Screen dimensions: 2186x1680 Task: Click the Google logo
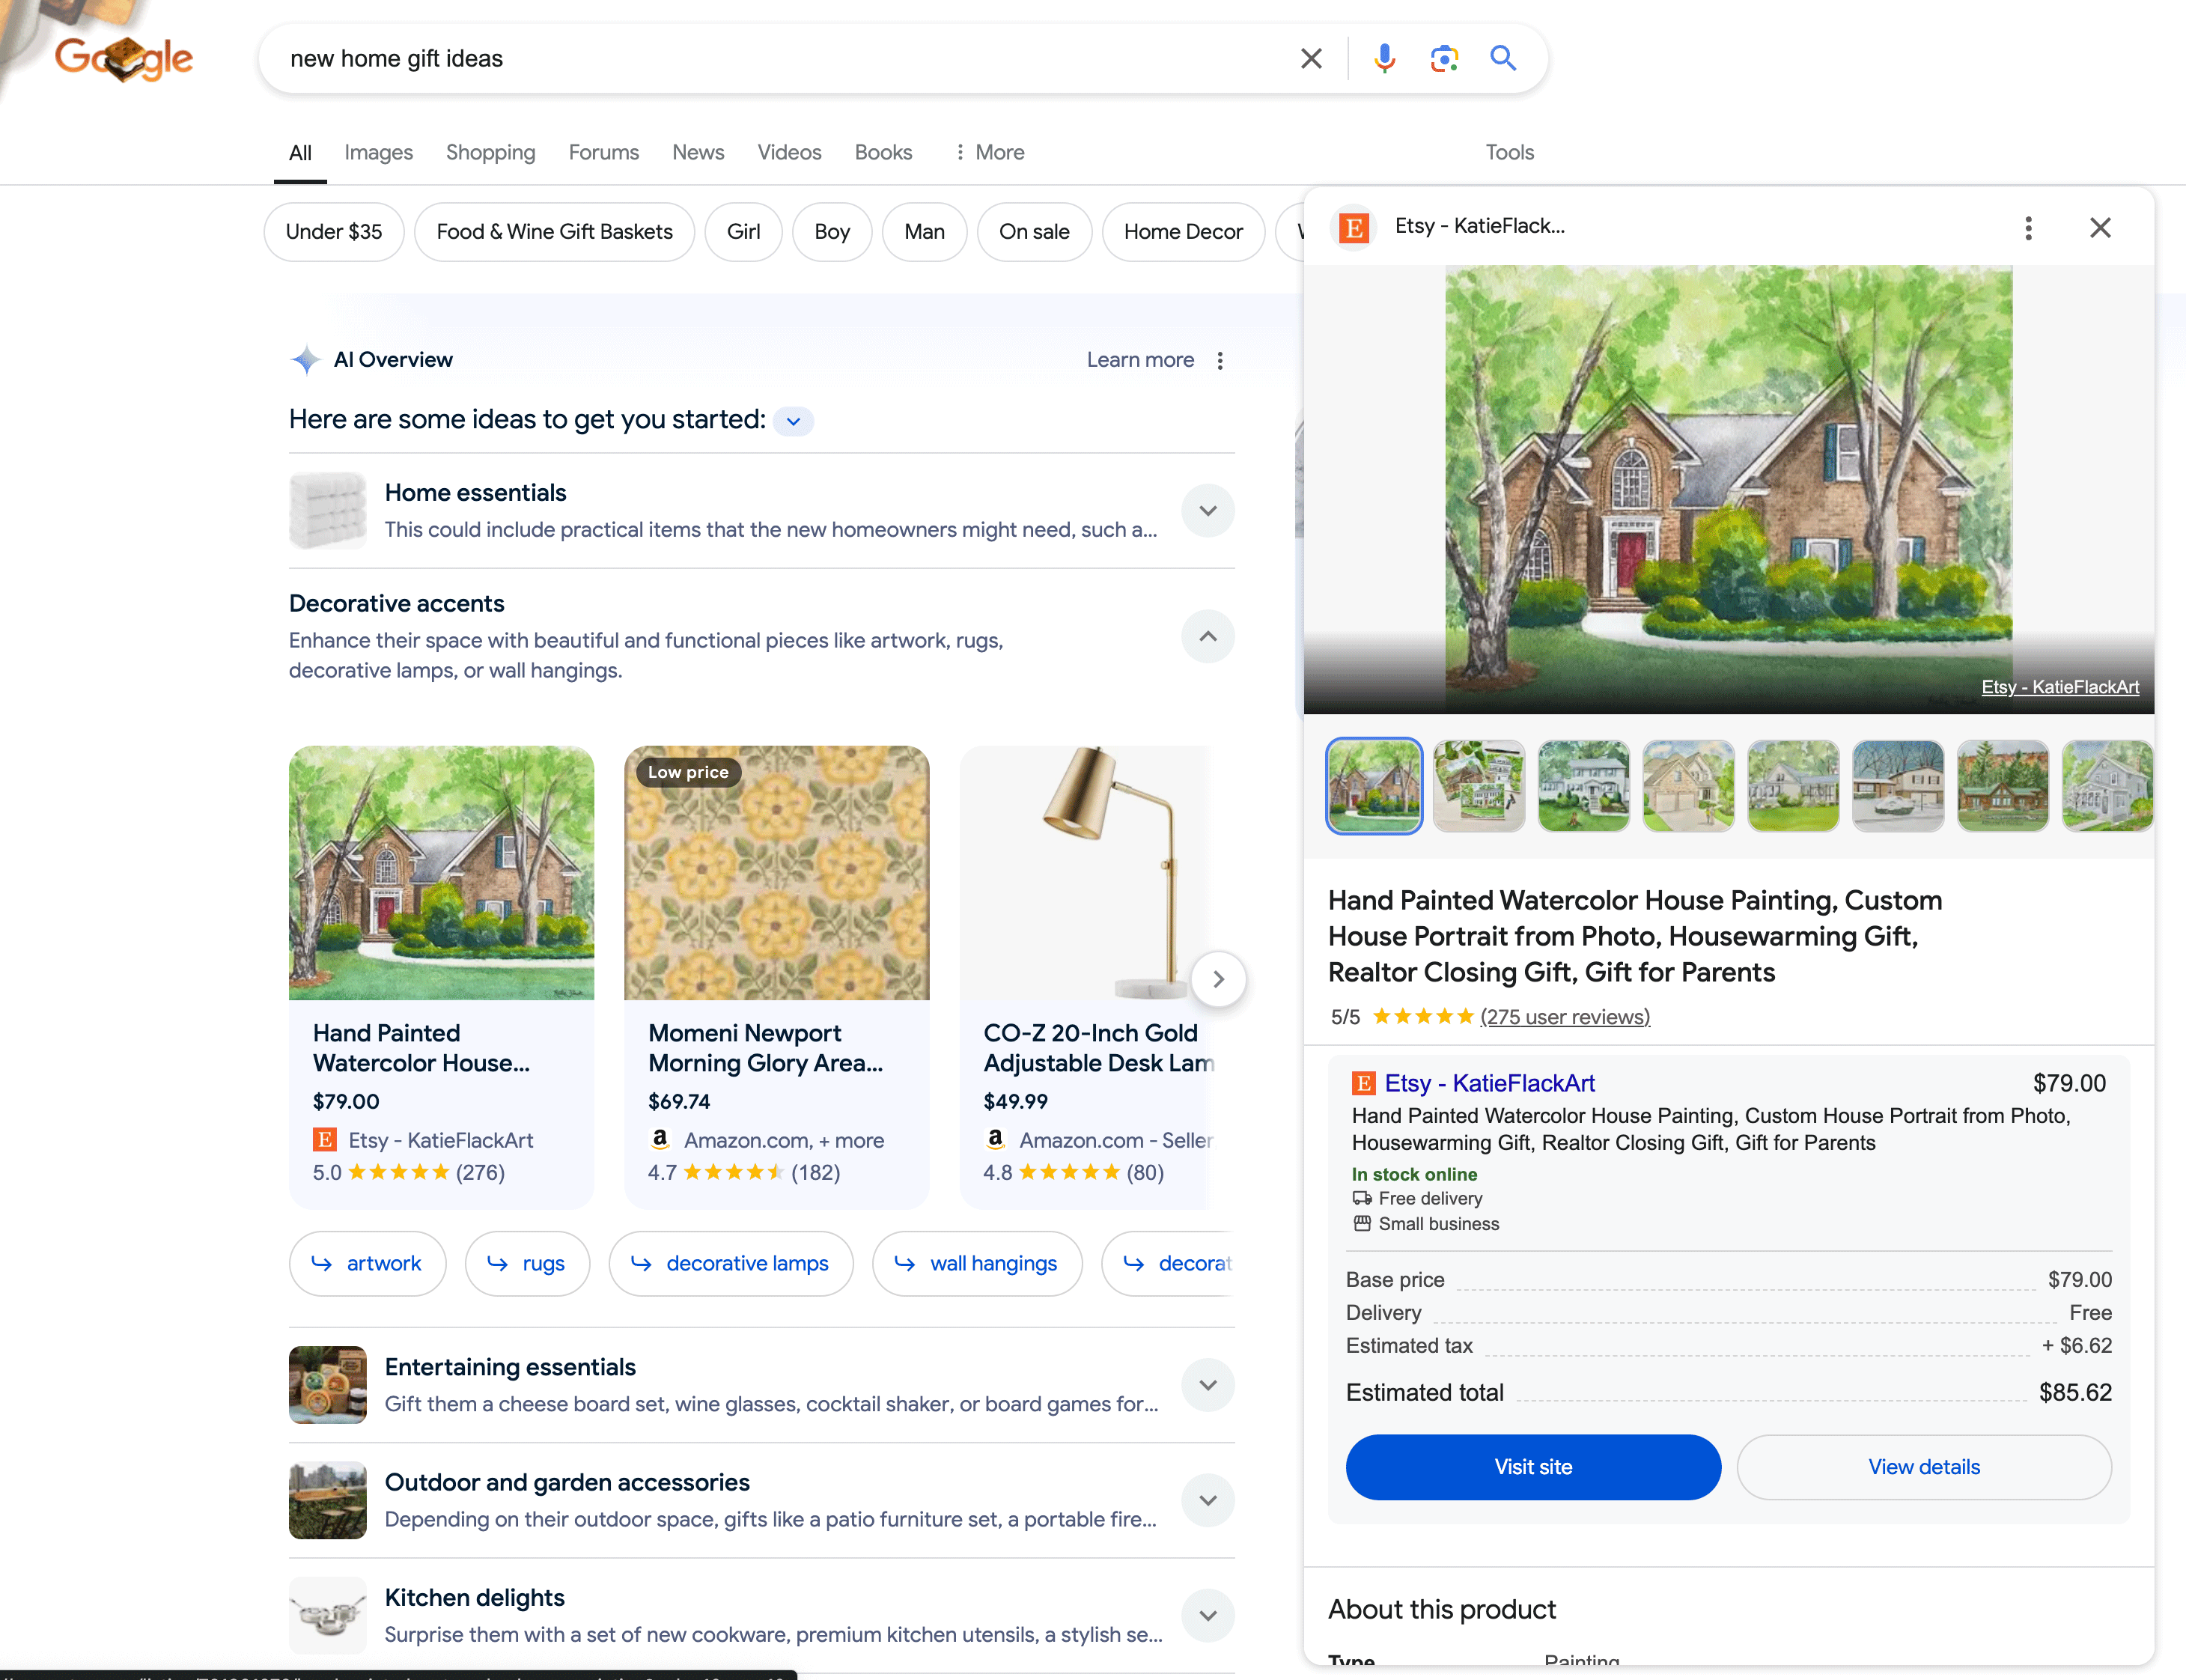click(123, 58)
